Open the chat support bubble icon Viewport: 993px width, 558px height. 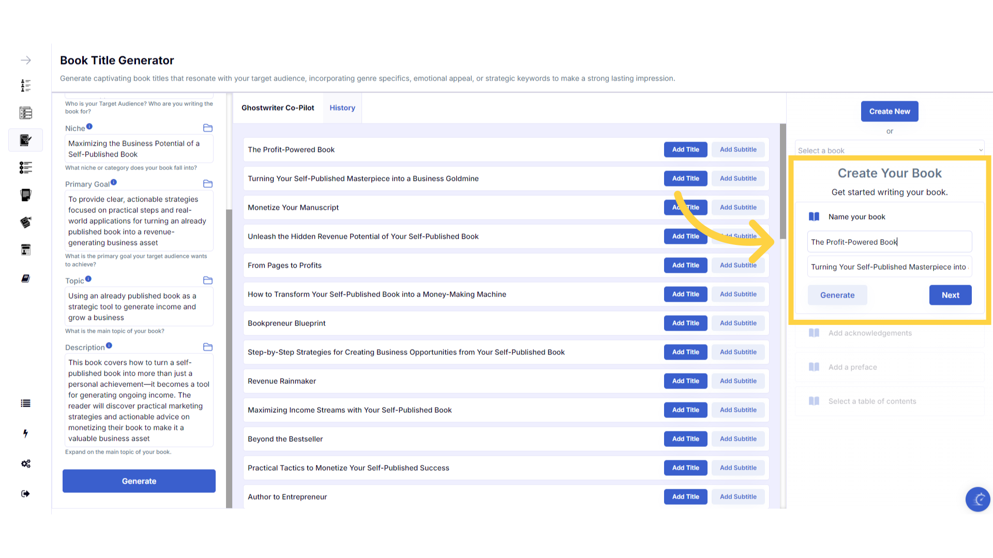tap(977, 499)
